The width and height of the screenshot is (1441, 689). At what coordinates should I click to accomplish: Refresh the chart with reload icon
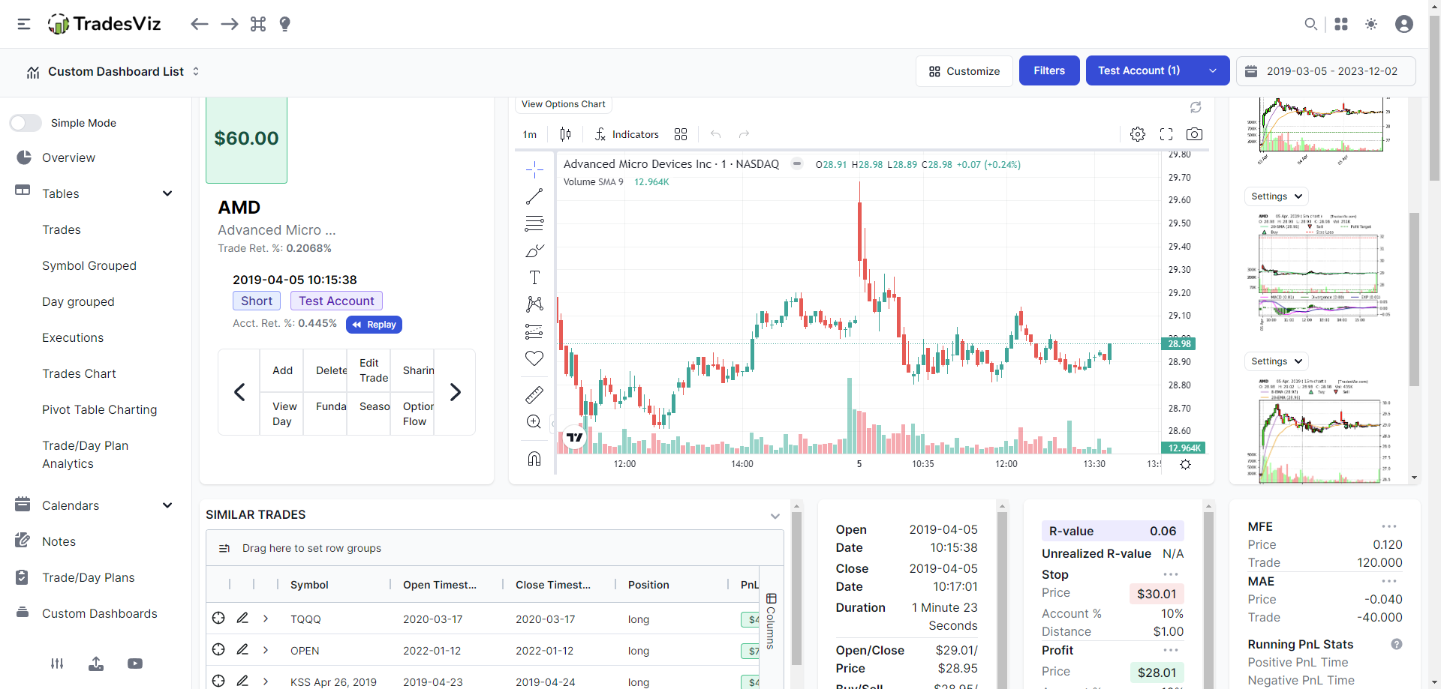click(1196, 107)
